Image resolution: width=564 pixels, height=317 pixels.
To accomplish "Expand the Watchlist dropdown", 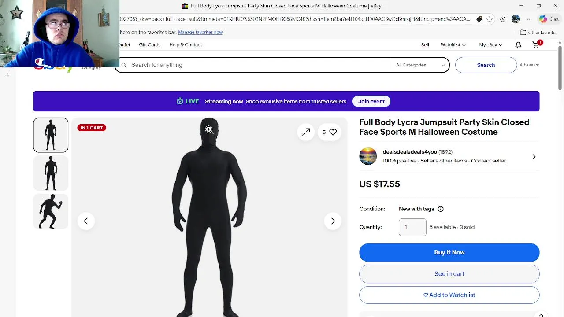I will [x=453, y=45].
